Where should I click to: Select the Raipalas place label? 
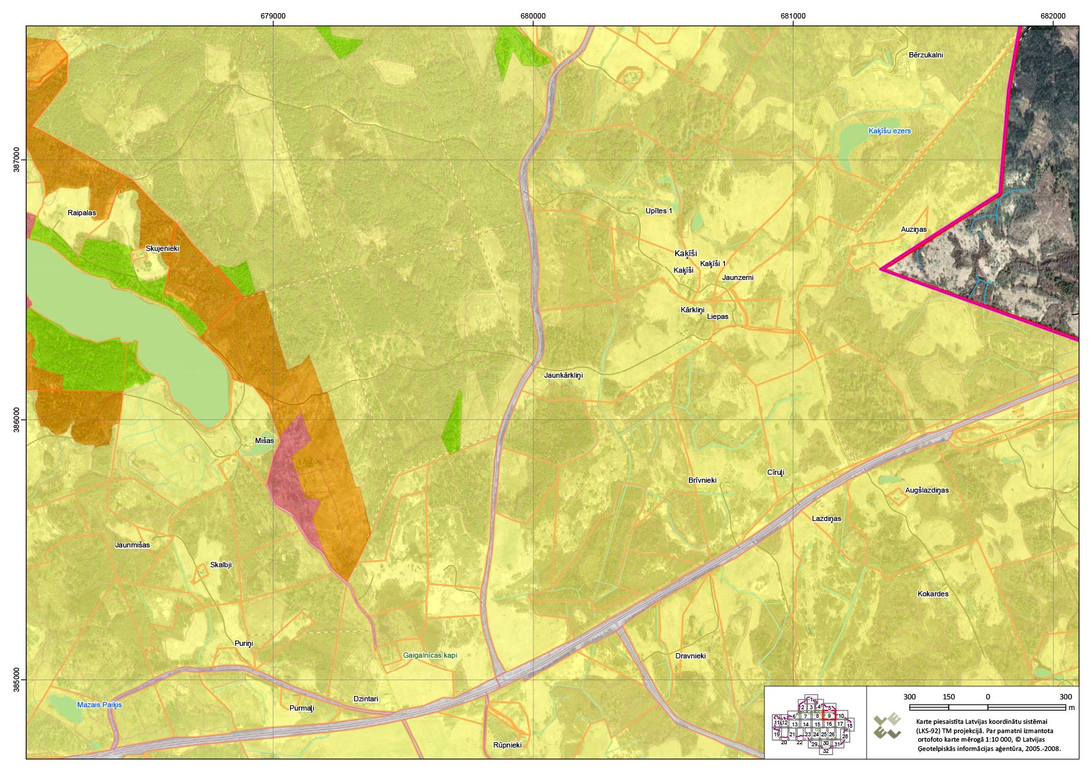coord(81,213)
